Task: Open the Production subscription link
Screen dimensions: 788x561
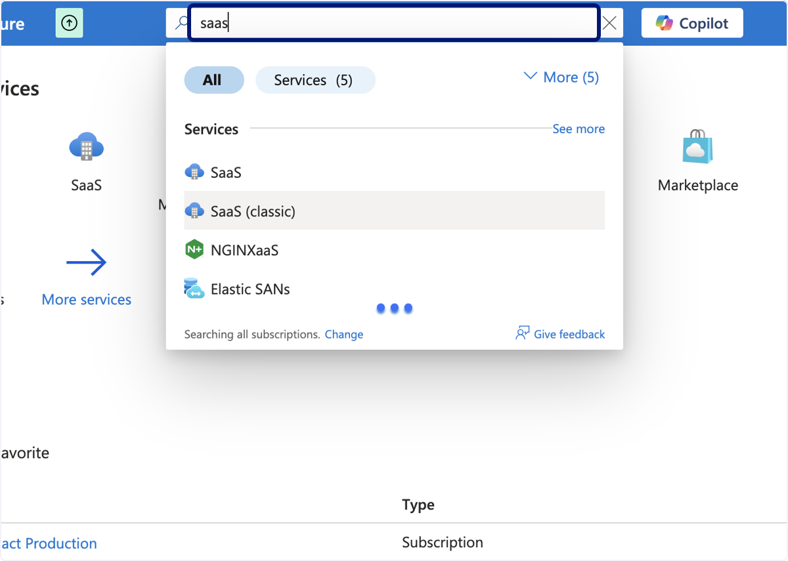Action: [49, 543]
